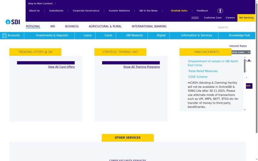258x161 pixels.
Task: Open the Corporate Governance link
Action: 86,11
